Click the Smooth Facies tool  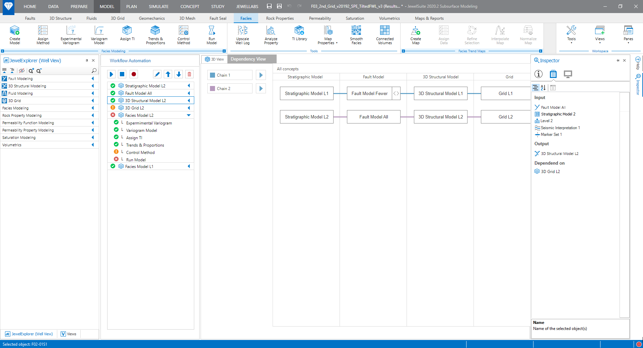[x=356, y=34]
